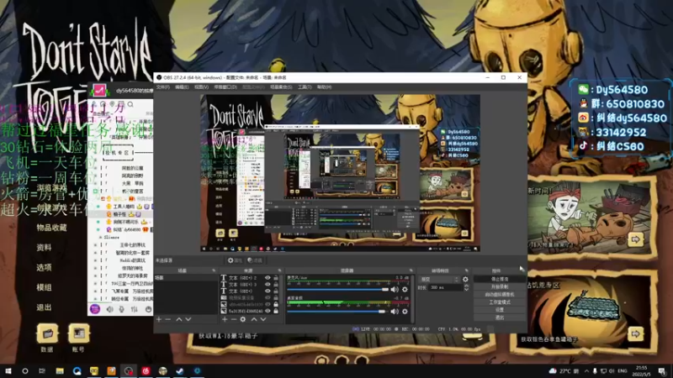
Task: Open the scene transition type dropdown
Action: 438,280
